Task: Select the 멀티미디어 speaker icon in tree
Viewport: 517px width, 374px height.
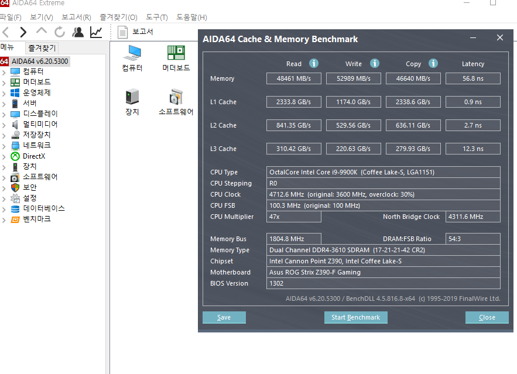Action: [x=15, y=124]
